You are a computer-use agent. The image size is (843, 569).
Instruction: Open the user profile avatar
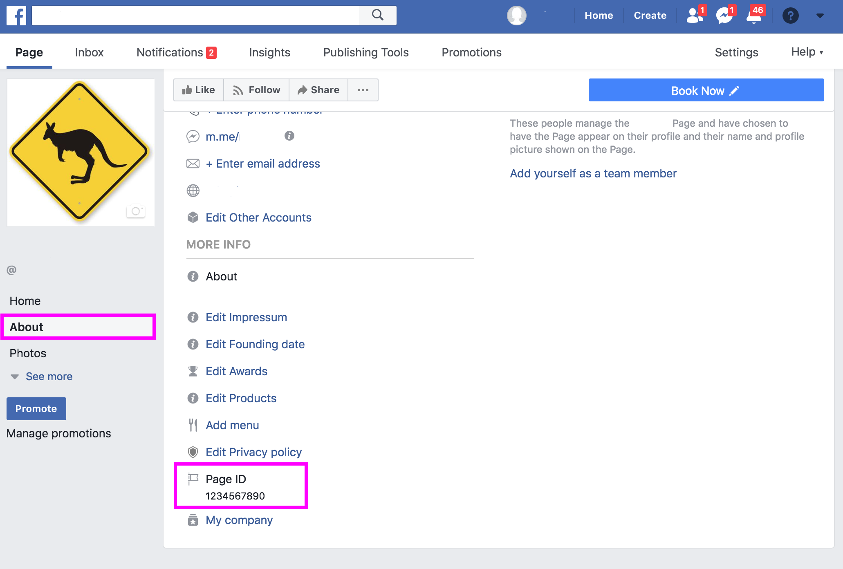517,16
